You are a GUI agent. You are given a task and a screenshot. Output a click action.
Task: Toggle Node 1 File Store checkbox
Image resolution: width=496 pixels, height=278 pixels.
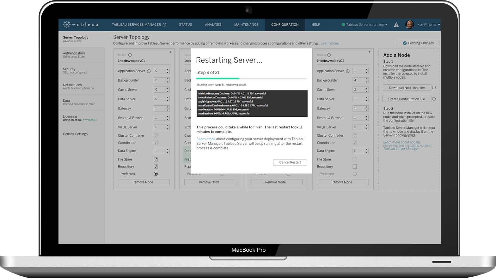click(156, 159)
